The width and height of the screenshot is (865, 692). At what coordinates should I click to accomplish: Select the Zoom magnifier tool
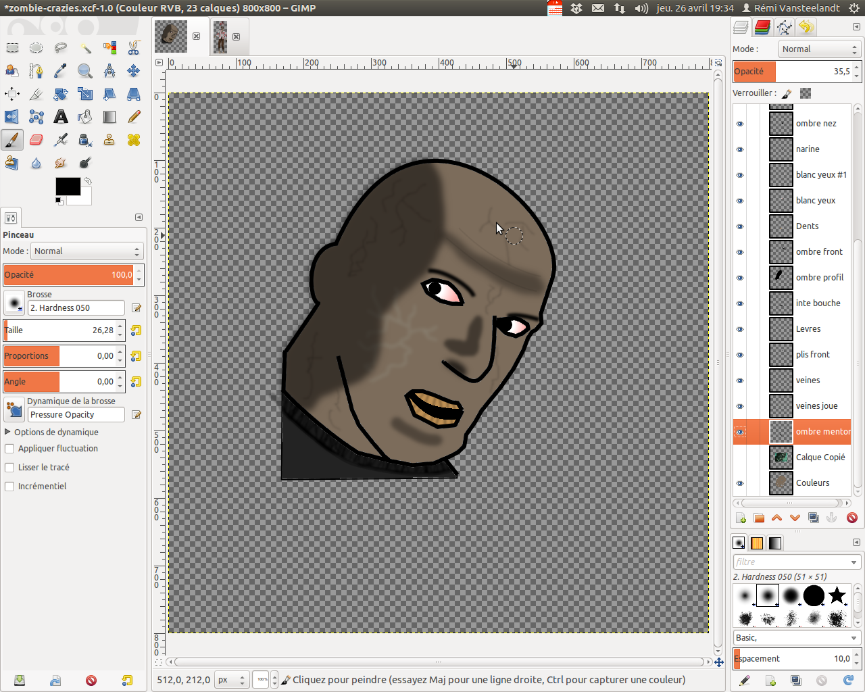(x=85, y=71)
